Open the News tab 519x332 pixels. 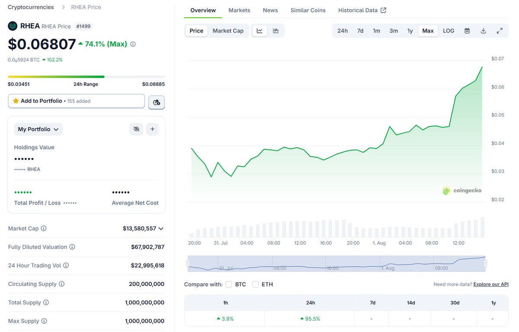tap(270, 10)
